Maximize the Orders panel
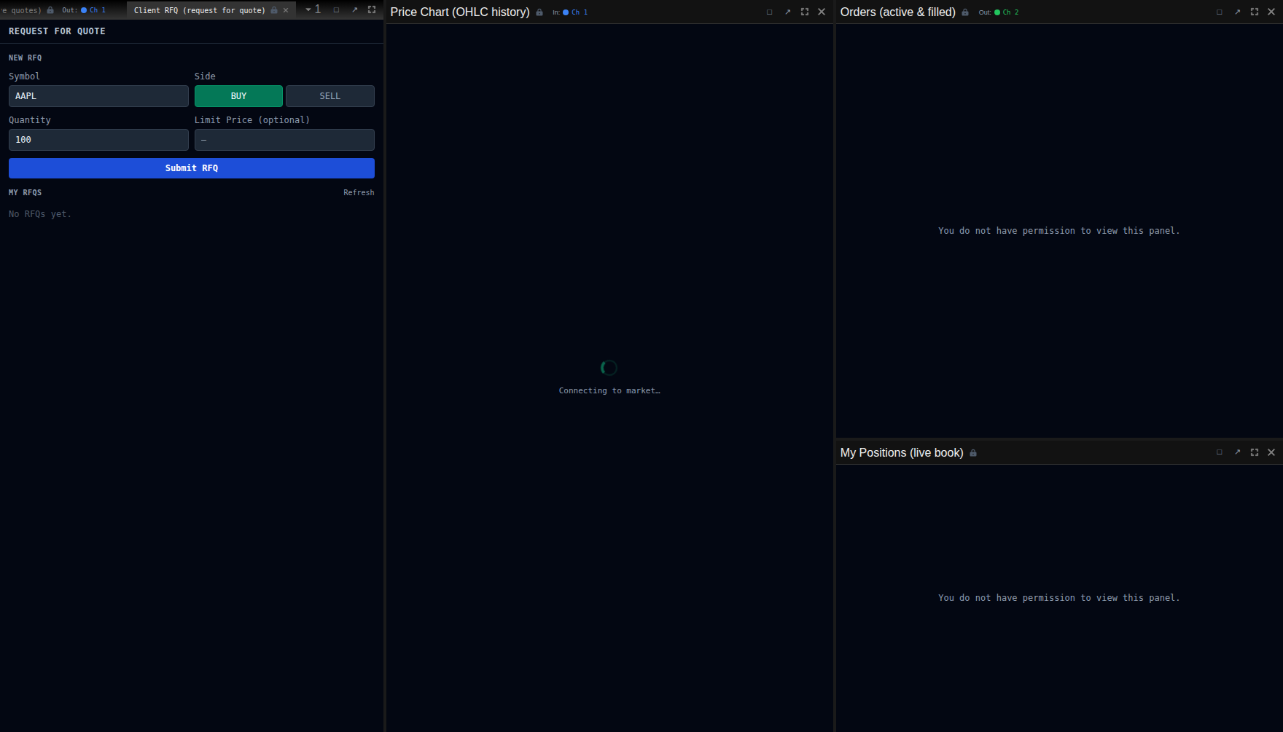1283x732 pixels. point(1255,12)
